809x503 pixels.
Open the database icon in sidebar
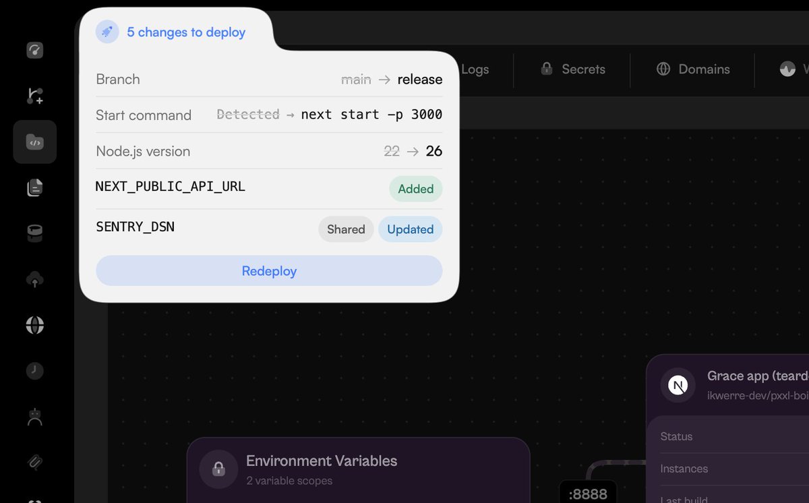click(x=35, y=233)
